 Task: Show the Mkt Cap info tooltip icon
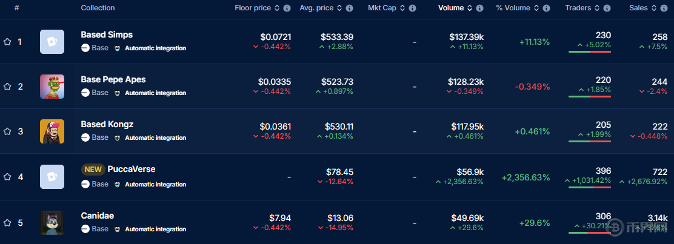413,8
